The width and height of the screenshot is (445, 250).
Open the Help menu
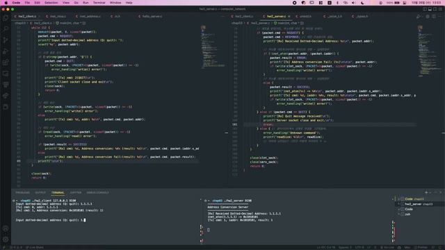129,3
